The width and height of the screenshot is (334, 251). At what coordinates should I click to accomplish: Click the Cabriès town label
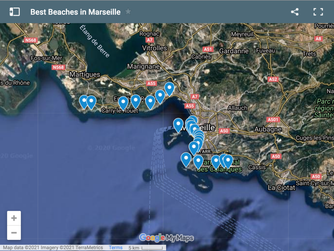[201, 57]
